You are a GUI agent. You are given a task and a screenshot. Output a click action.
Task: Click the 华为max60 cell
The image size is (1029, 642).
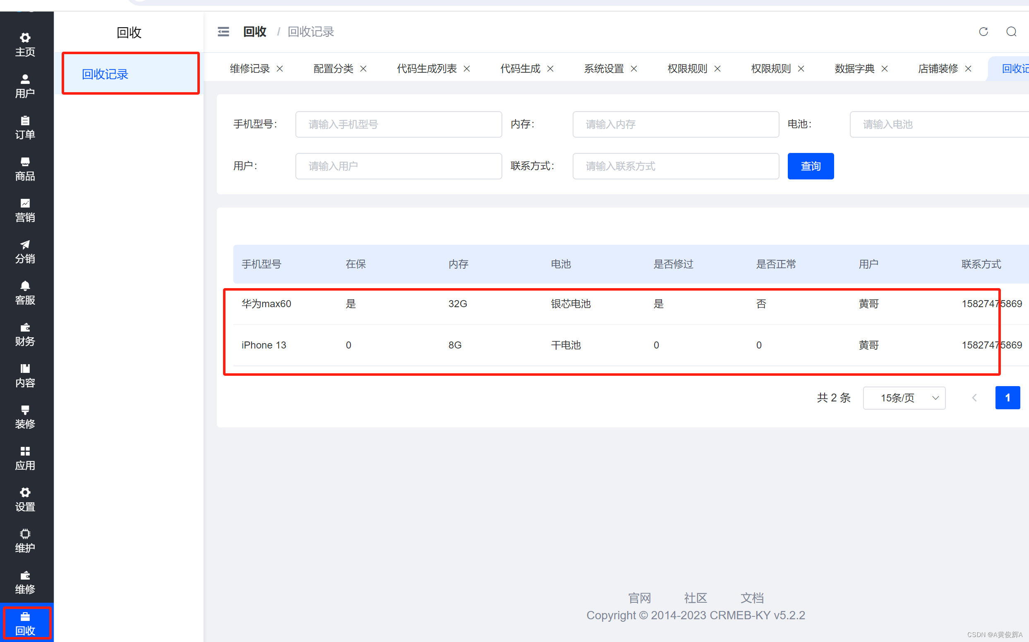[266, 303]
